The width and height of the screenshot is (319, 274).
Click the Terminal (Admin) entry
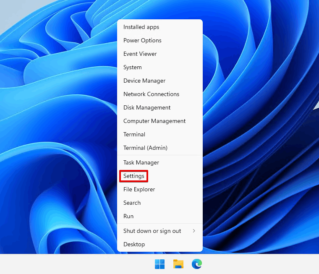tap(159, 148)
